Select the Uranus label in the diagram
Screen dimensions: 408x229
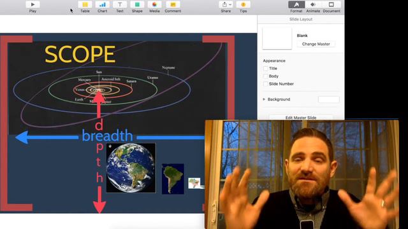pyautogui.click(x=153, y=78)
